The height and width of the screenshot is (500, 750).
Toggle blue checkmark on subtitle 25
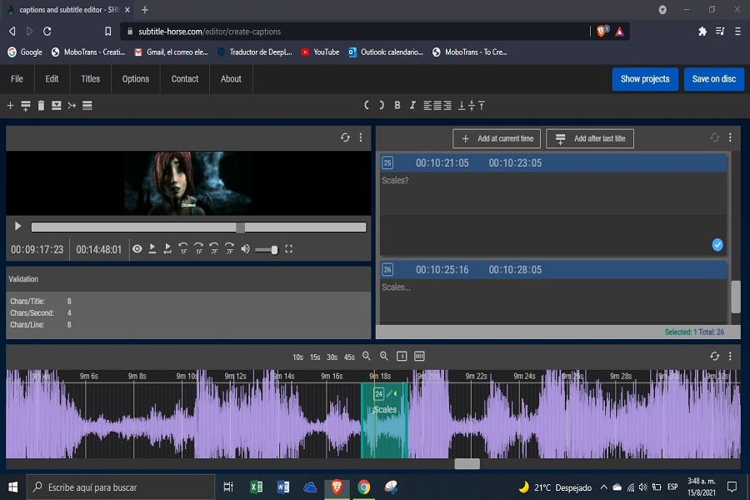[717, 245]
